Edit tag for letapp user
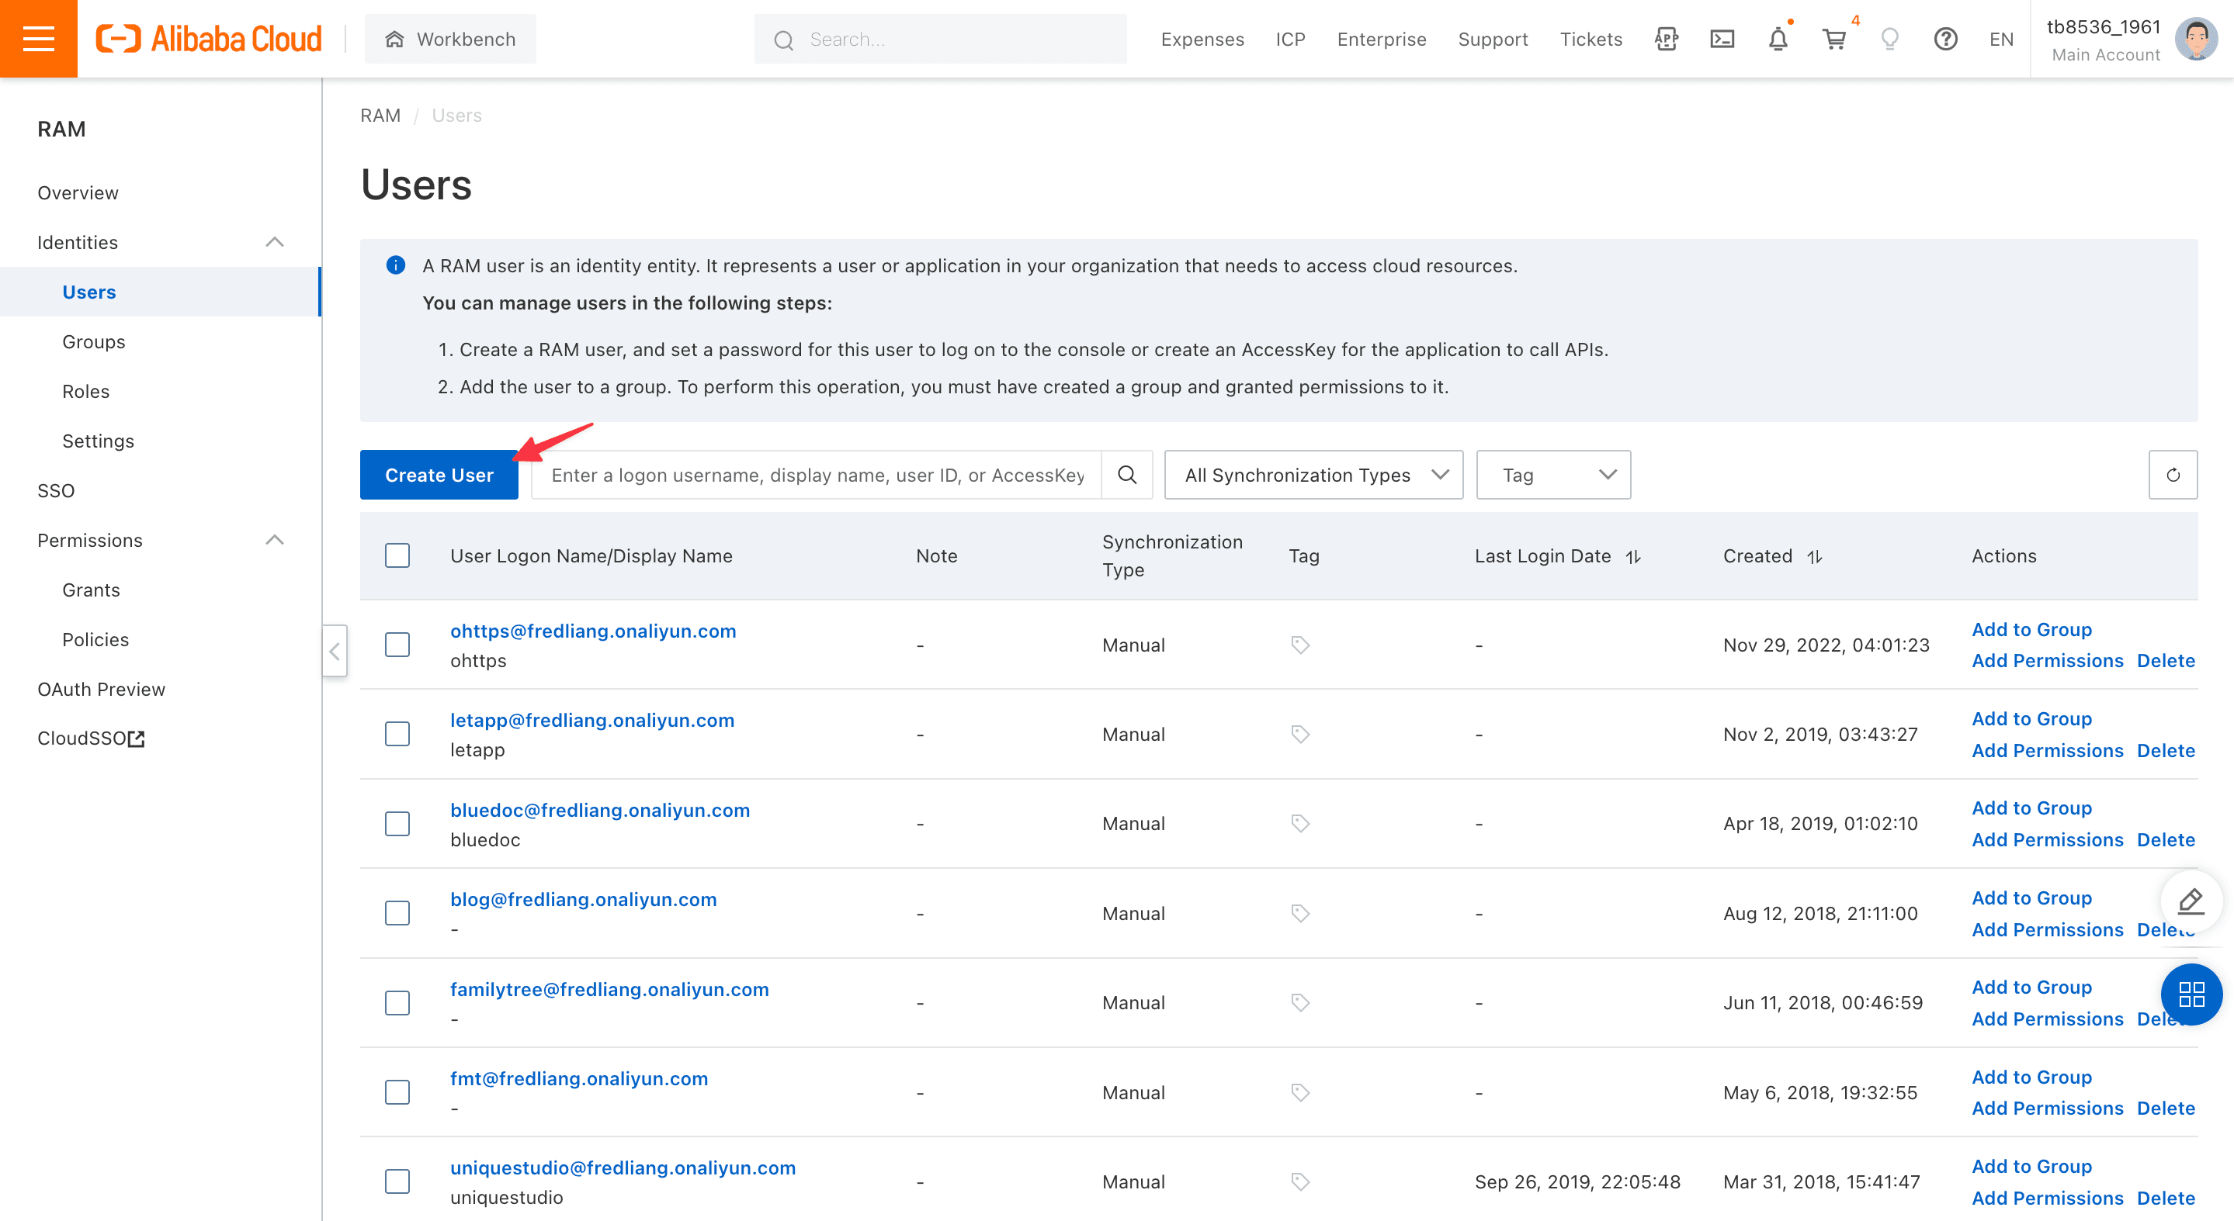Image resolution: width=2234 pixels, height=1221 pixels. coord(1300,734)
